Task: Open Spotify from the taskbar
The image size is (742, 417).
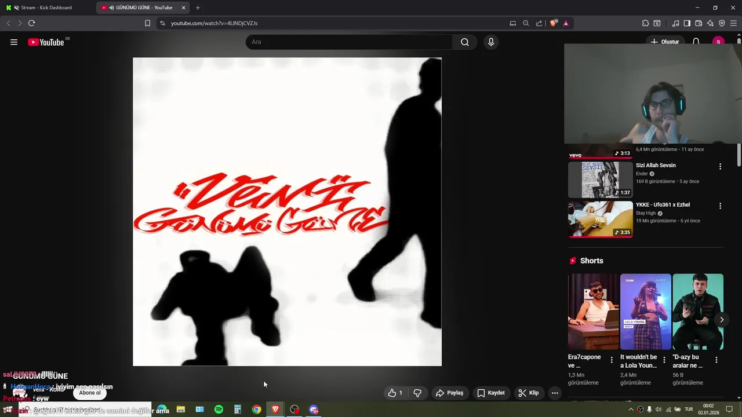Action: [219, 409]
